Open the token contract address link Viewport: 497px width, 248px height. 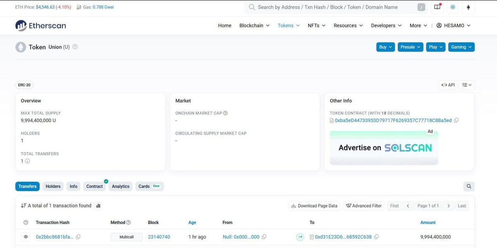(x=393, y=120)
